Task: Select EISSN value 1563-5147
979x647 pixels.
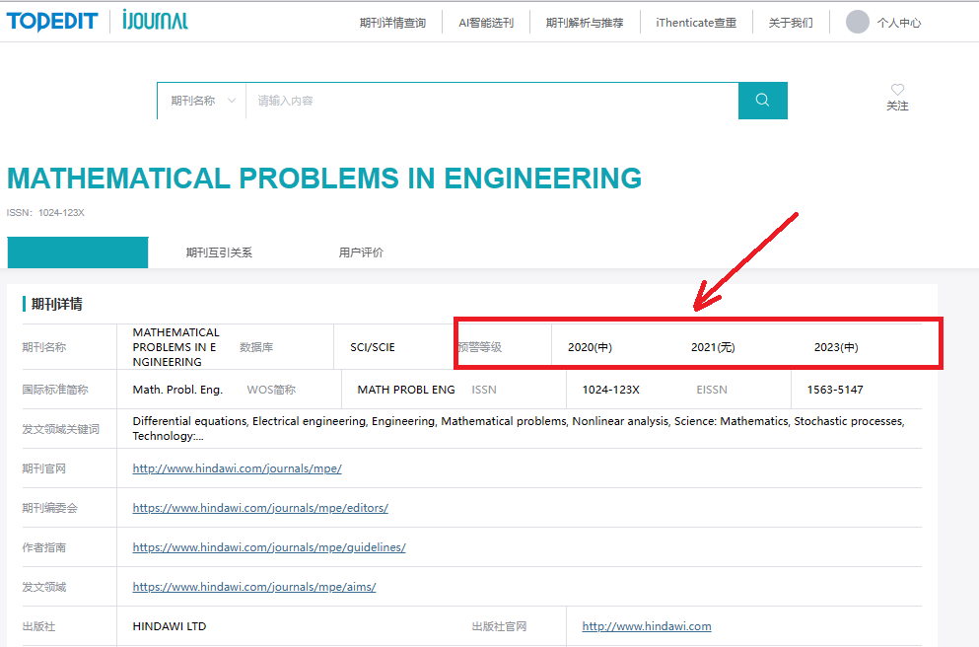Action: tap(835, 390)
